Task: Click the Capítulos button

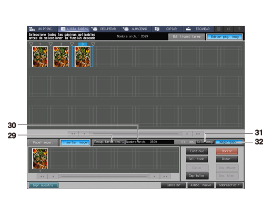Action: tap(197, 176)
